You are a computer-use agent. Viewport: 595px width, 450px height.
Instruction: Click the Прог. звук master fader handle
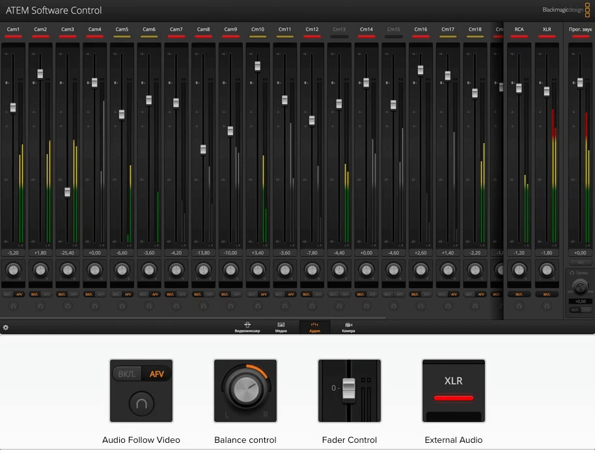click(x=579, y=83)
